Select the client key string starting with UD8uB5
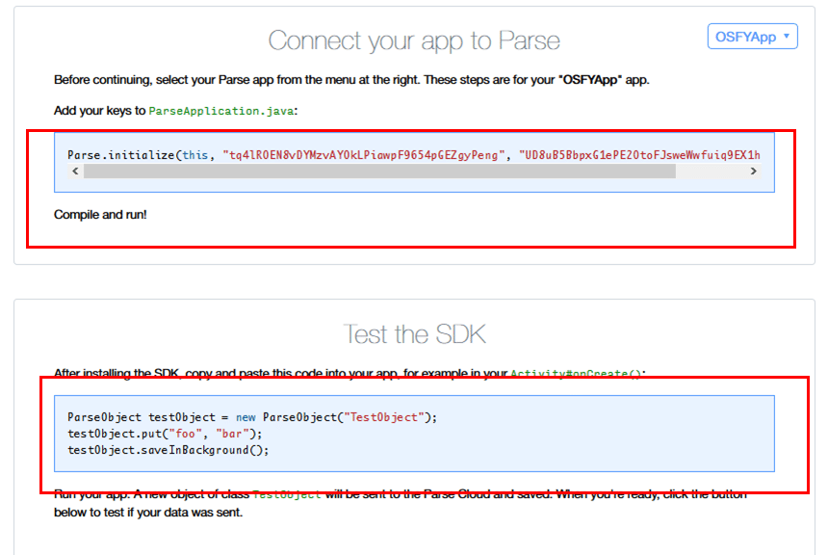 point(640,154)
